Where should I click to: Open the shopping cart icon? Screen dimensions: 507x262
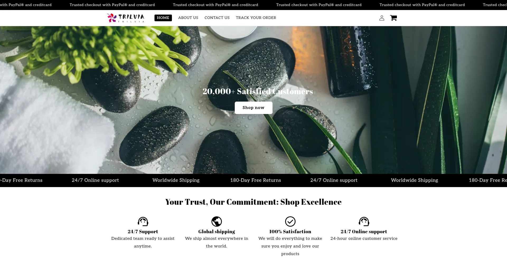point(393,18)
